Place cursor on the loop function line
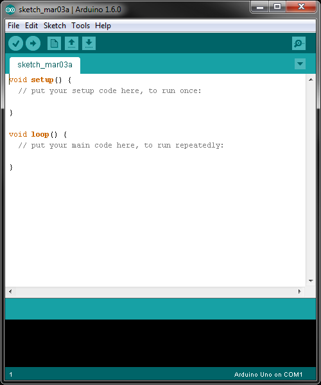The height and width of the screenshot is (385, 321). [x=38, y=134]
